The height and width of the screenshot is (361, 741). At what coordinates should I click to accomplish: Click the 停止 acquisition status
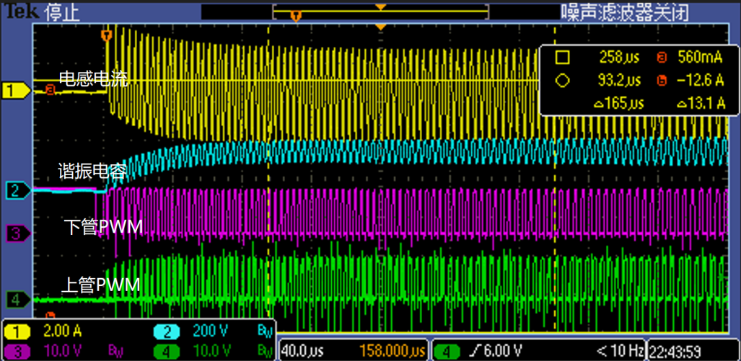click(61, 12)
